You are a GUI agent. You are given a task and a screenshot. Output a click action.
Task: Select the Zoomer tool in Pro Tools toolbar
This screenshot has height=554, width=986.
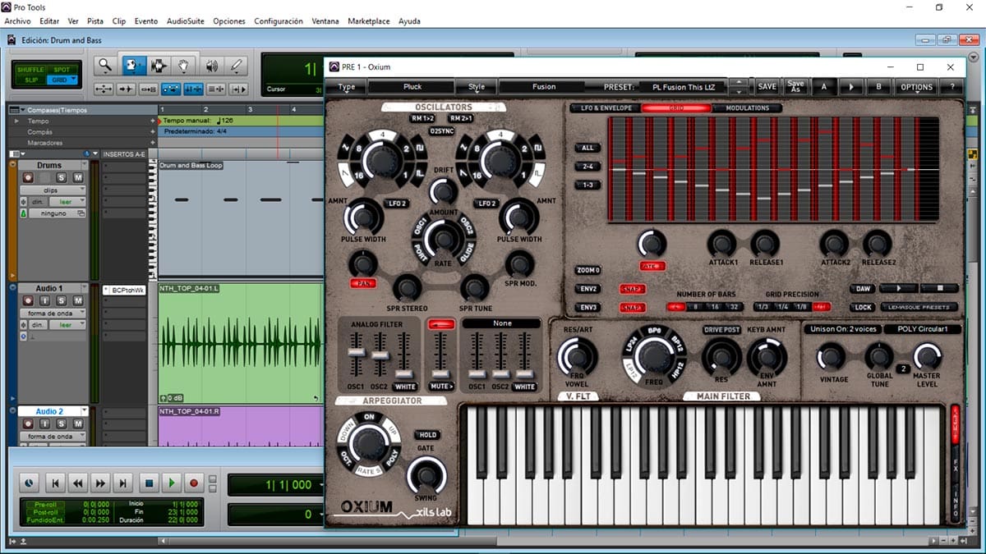(x=104, y=66)
